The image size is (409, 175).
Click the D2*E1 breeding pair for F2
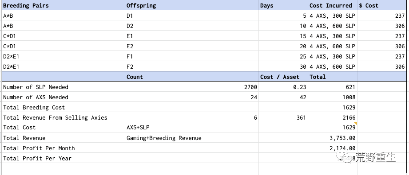click(x=64, y=66)
